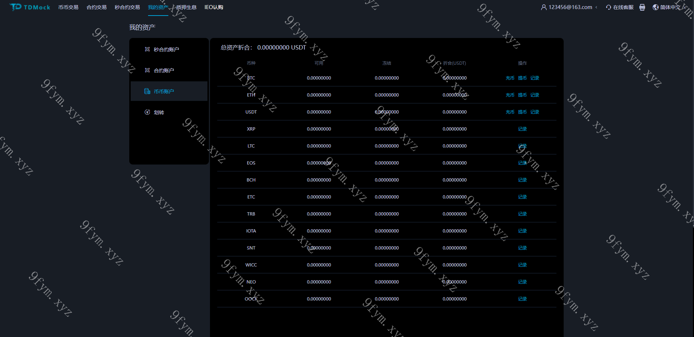Open 币币交易 in top navigation
Viewport: 694px width, 337px height.
[x=68, y=7]
